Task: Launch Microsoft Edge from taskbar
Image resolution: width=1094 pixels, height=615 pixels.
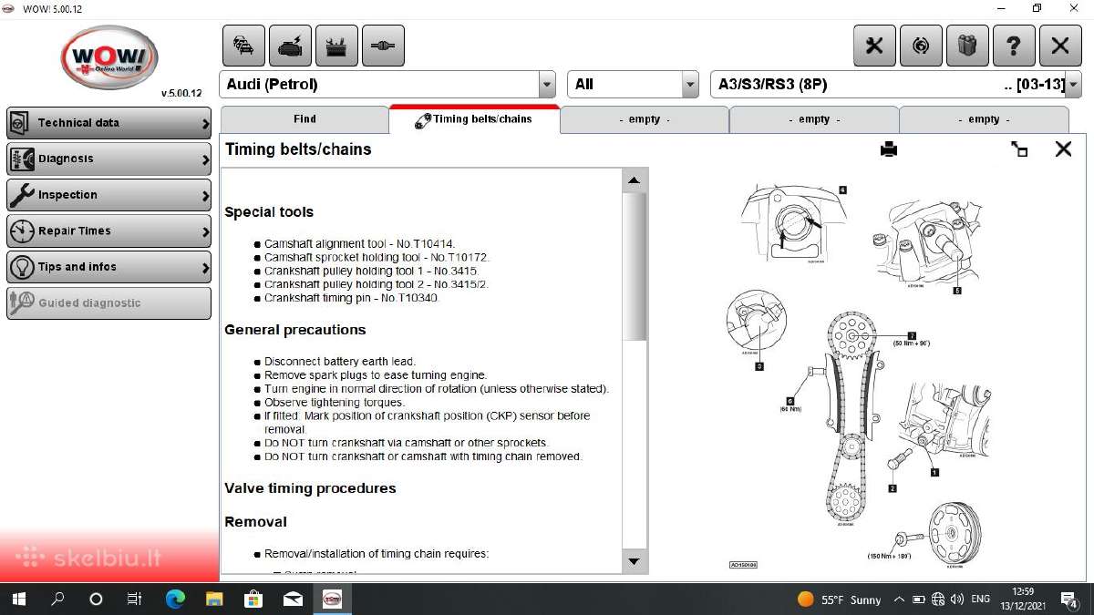Action: [x=175, y=600]
